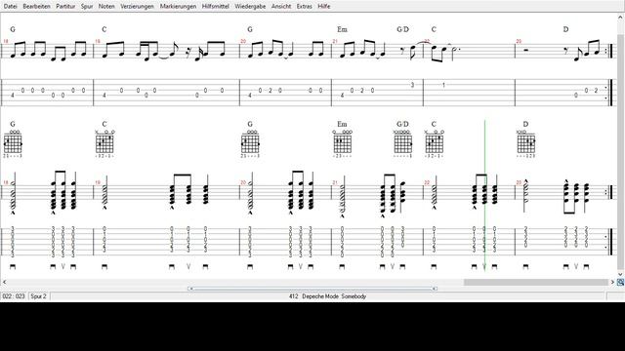
Task: Click the upstroke V mark under measure 20
Action: click(x=301, y=266)
